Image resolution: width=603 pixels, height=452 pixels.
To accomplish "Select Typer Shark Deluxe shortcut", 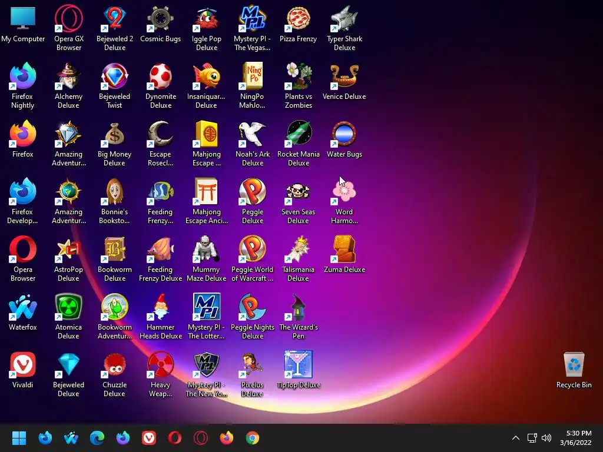I will pyautogui.click(x=344, y=19).
